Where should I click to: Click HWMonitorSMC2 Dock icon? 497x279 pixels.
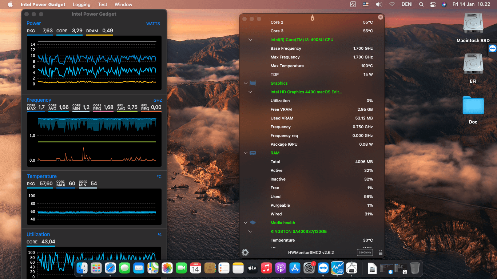[351, 268]
